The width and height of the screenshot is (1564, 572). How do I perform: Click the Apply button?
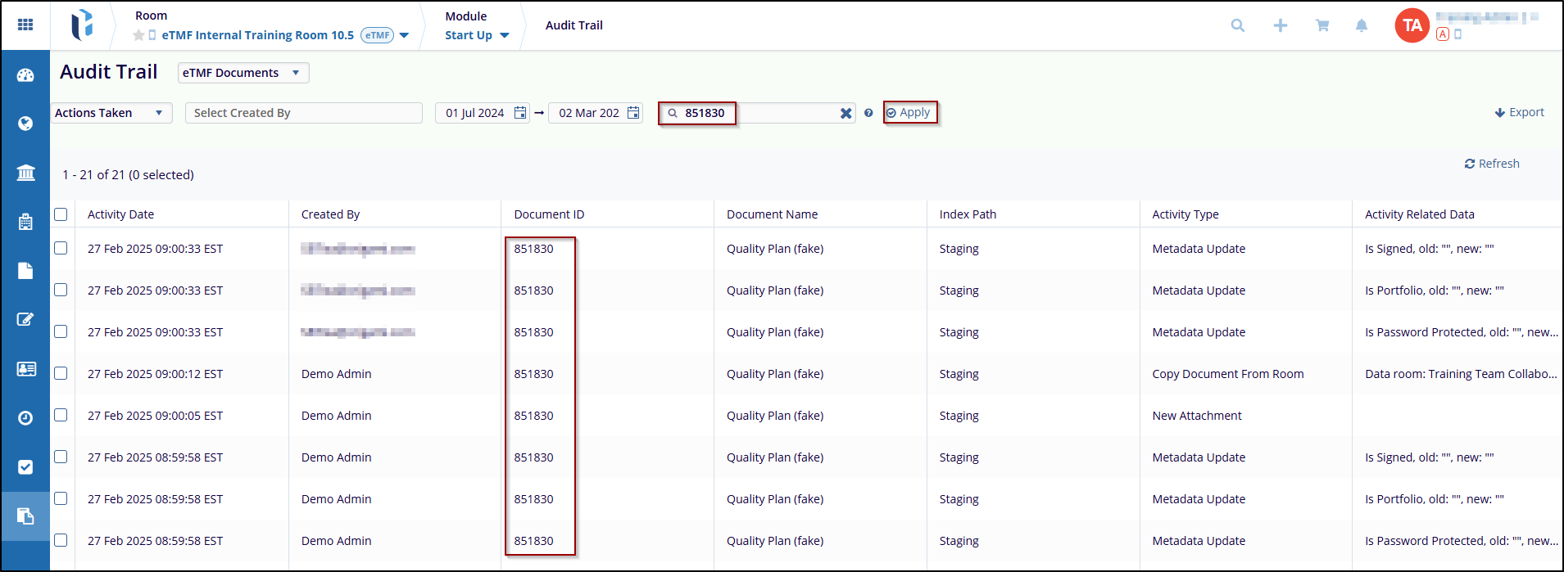click(x=909, y=112)
